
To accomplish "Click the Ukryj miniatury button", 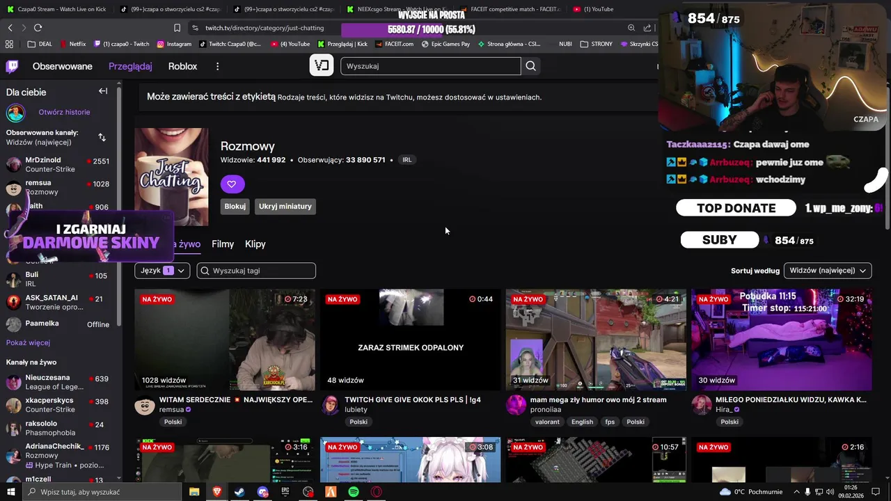I will 285,207.
